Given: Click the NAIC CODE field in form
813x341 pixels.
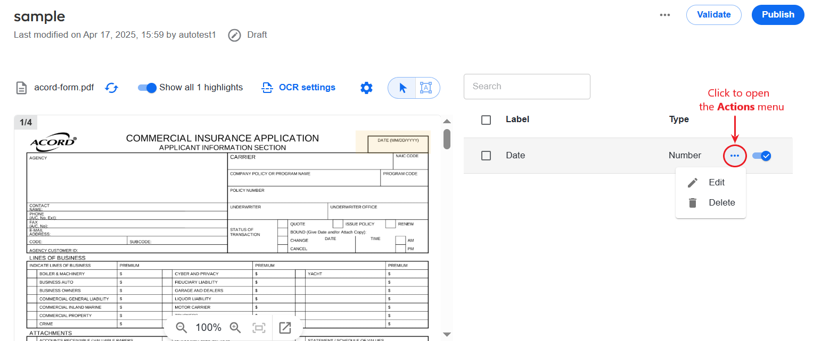Looking at the screenshot, I should click(410, 161).
